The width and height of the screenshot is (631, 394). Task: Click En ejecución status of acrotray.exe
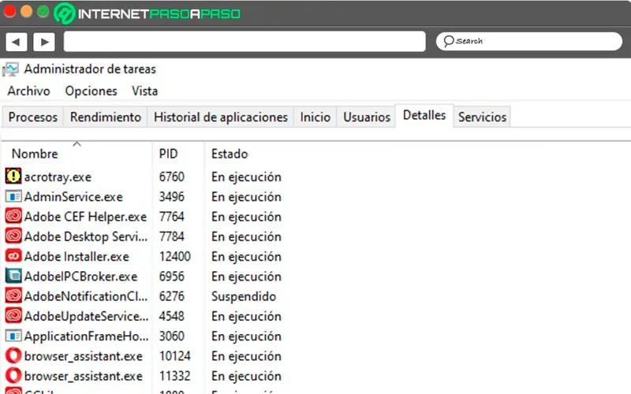tap(246, 177)
